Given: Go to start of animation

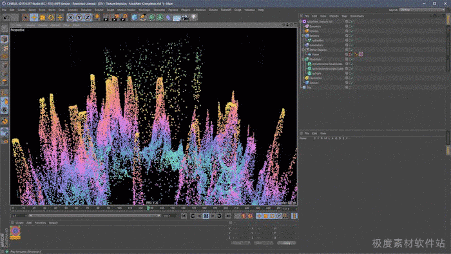Looking at the screenshot, I should pos(184,216).
